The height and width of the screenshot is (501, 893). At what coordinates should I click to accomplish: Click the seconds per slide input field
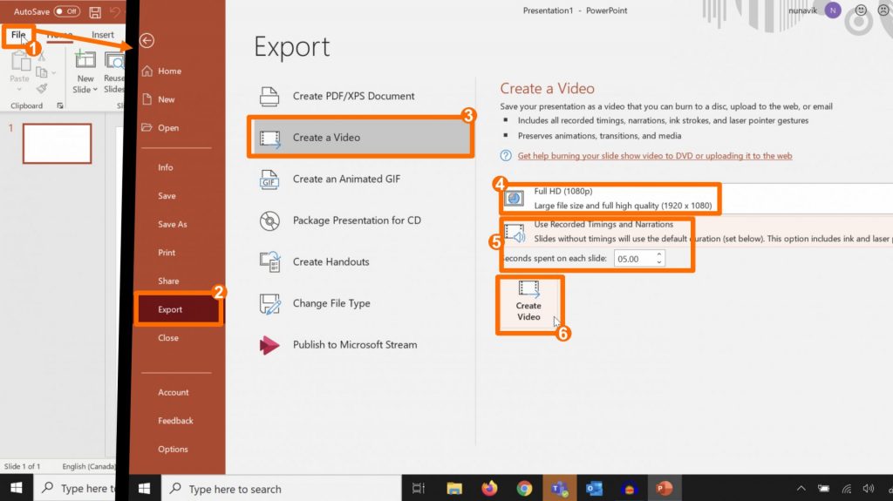[x=632, y=259]
